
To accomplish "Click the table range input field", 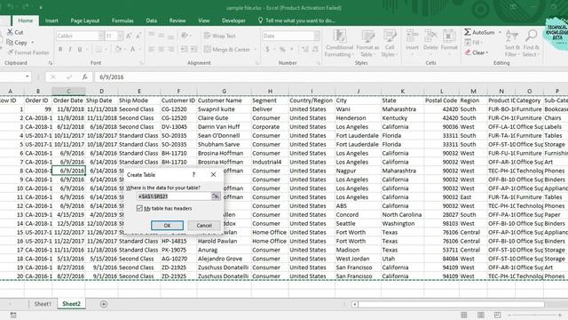I will click(174, 196).
